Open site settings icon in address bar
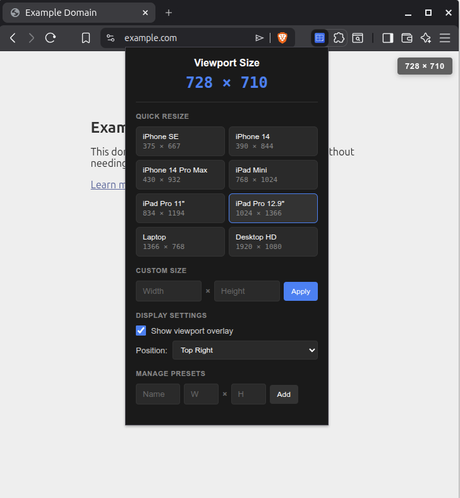460x498 pixels. 111,38
